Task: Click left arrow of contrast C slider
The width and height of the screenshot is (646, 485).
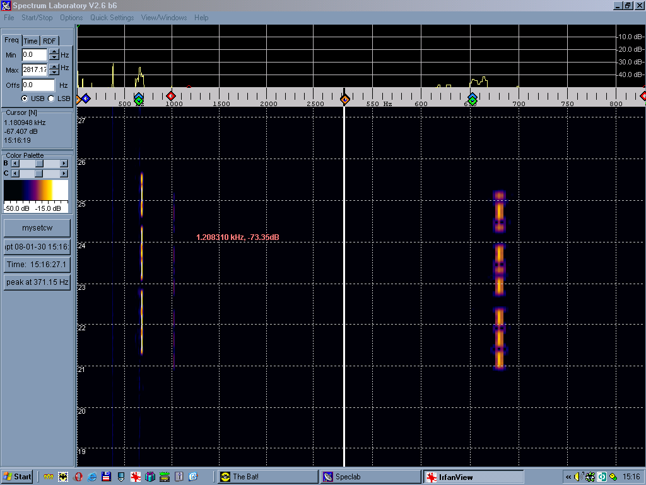Action: pyautogui.click(x=15, y=173)
